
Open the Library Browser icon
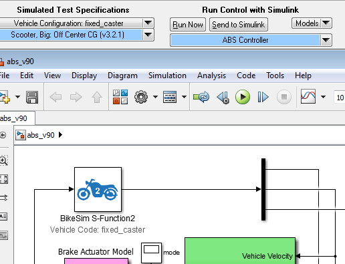coord(120,97)
